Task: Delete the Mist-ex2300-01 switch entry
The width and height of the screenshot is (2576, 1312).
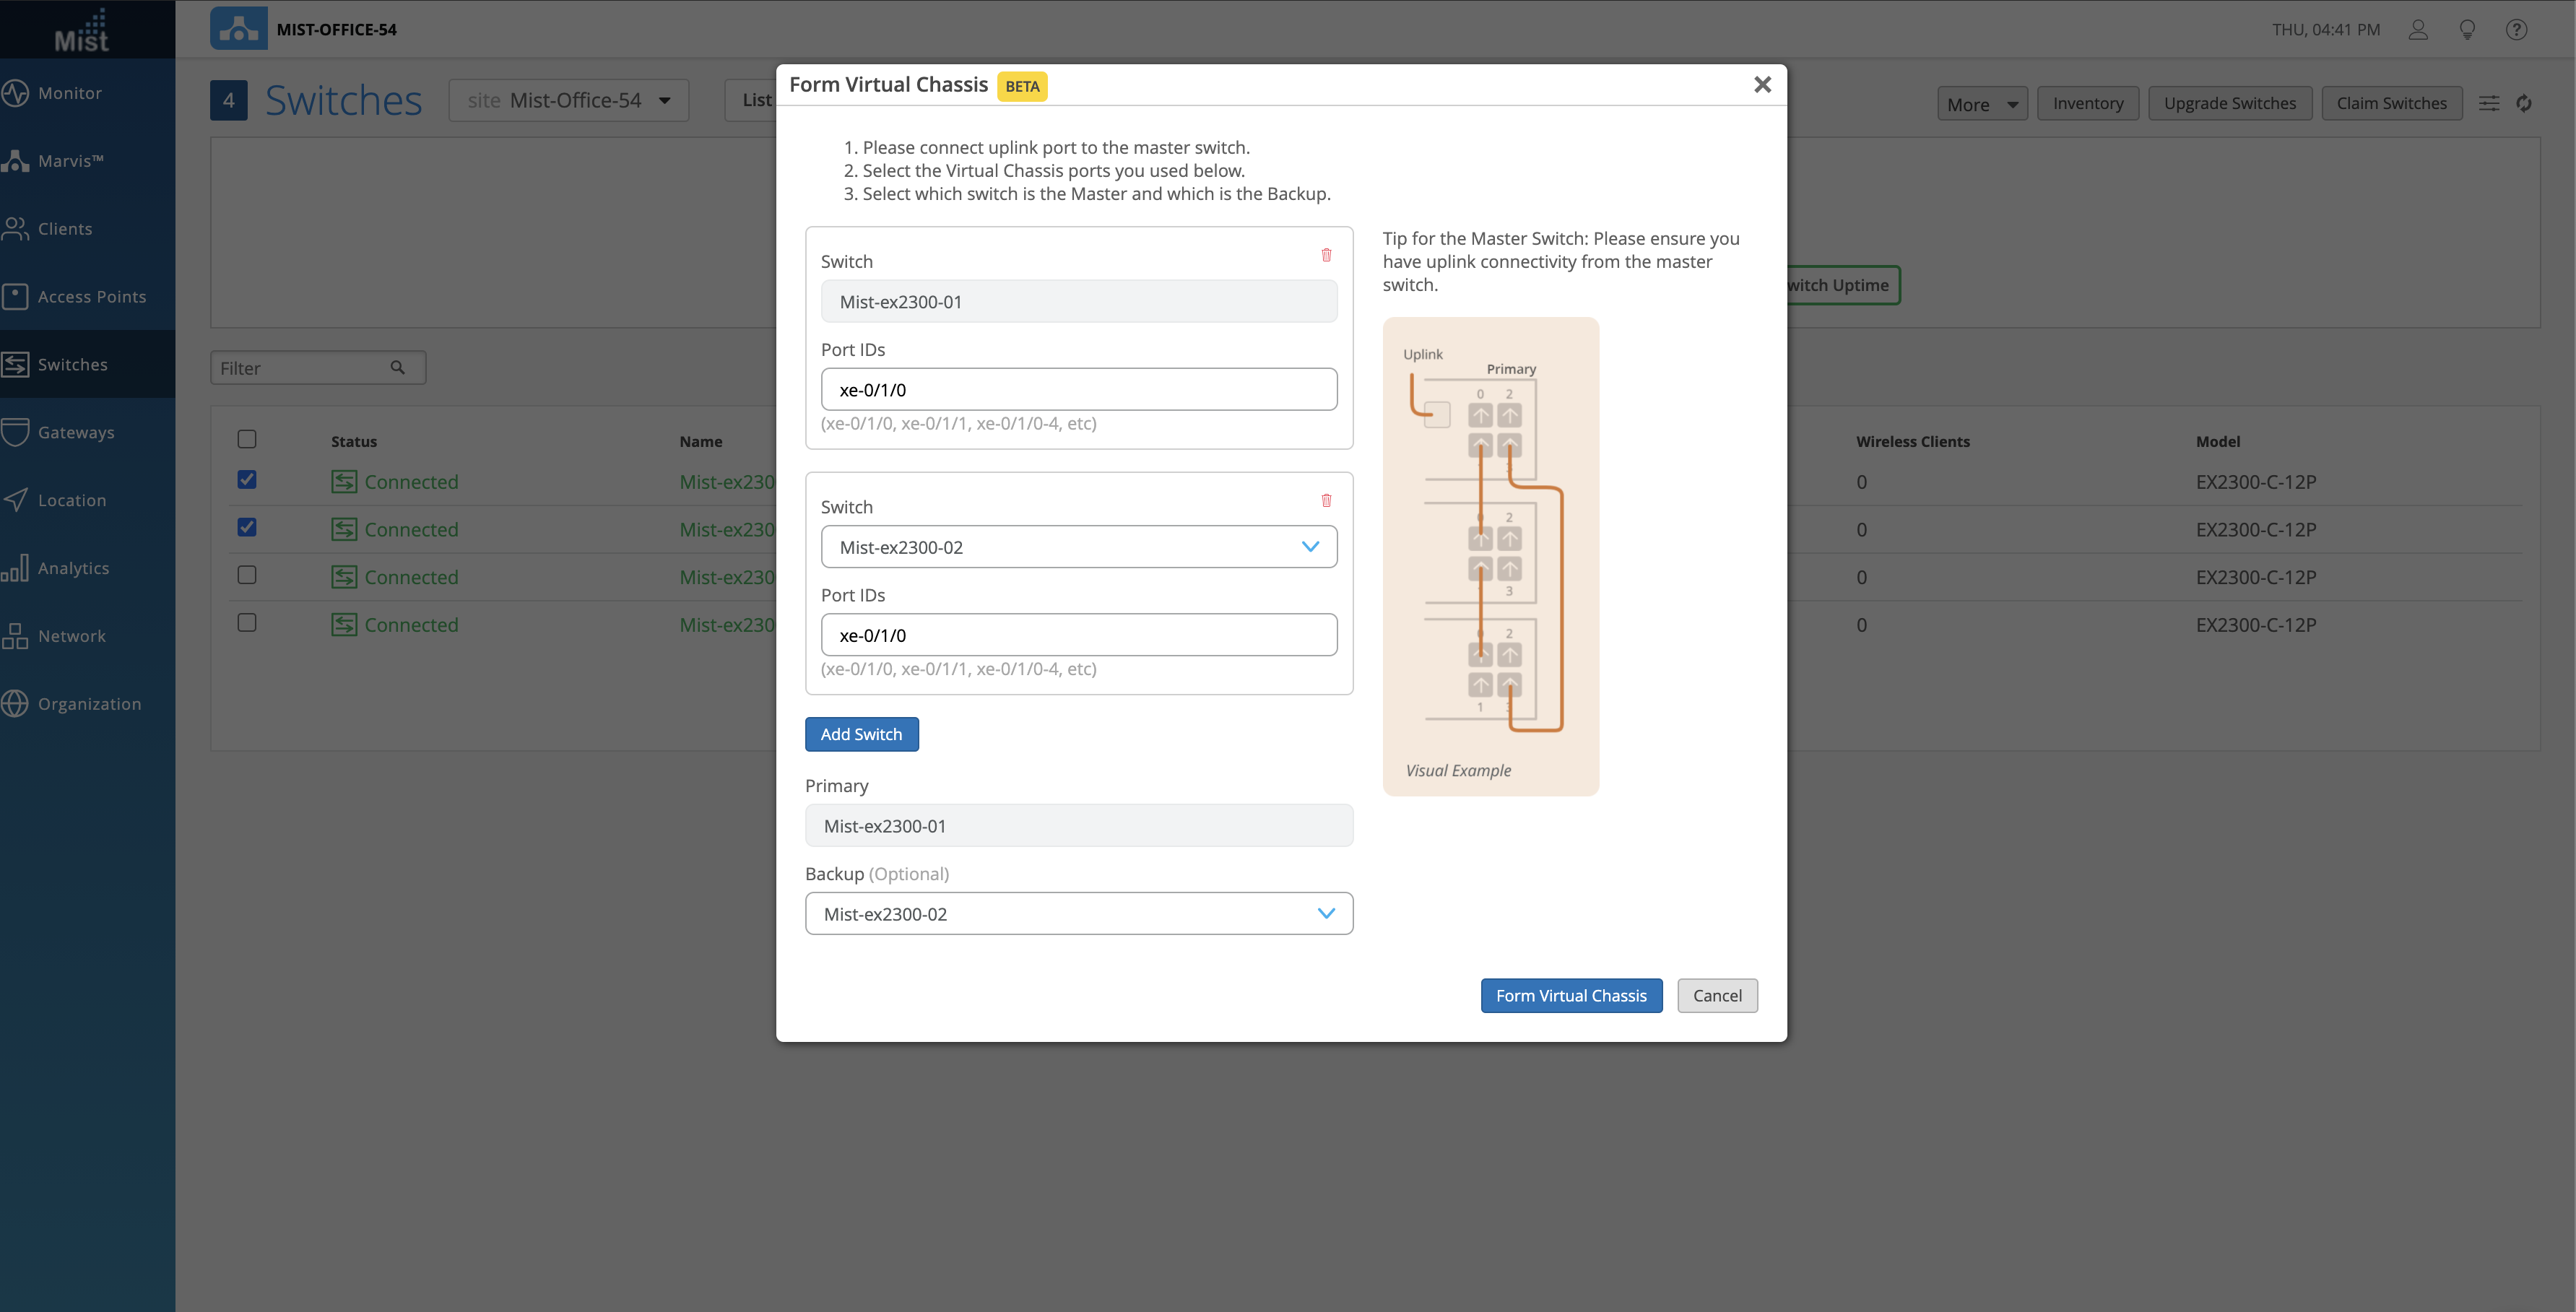Action: point(1326,255)
